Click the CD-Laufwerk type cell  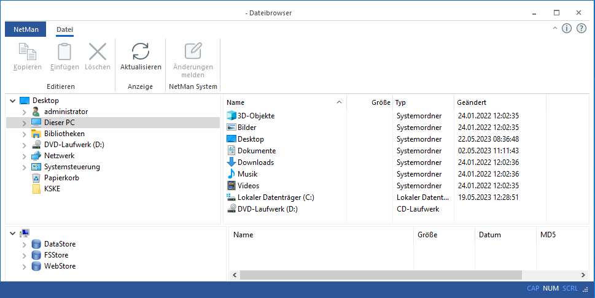pyautogui.click(x=418, y=209)
